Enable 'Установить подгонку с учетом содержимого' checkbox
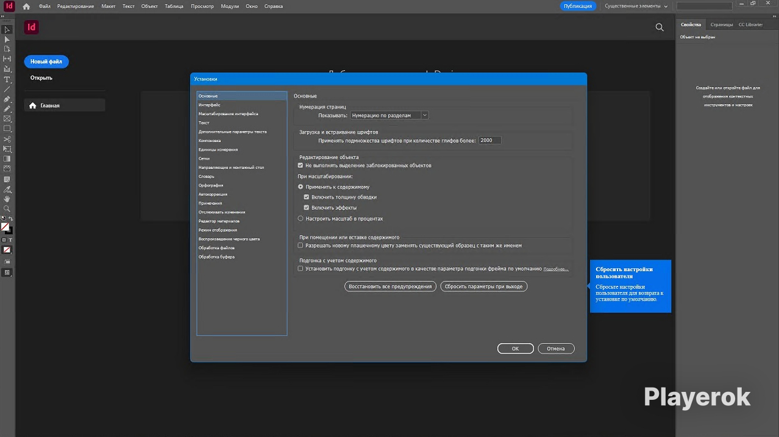This screenshot has width=779, height=437. 301,268
